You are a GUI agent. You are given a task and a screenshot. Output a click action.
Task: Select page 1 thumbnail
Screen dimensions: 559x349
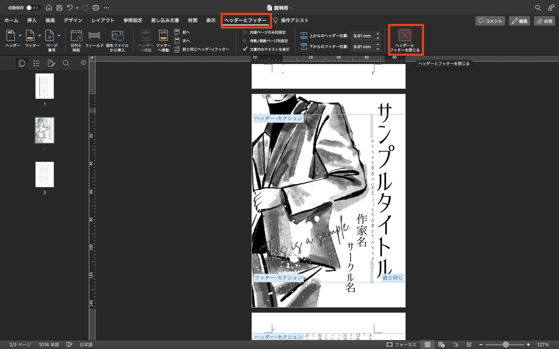coord(45,86)
